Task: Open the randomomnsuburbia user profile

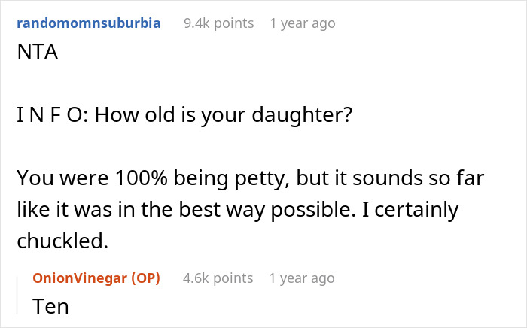Action: point(87,23)
